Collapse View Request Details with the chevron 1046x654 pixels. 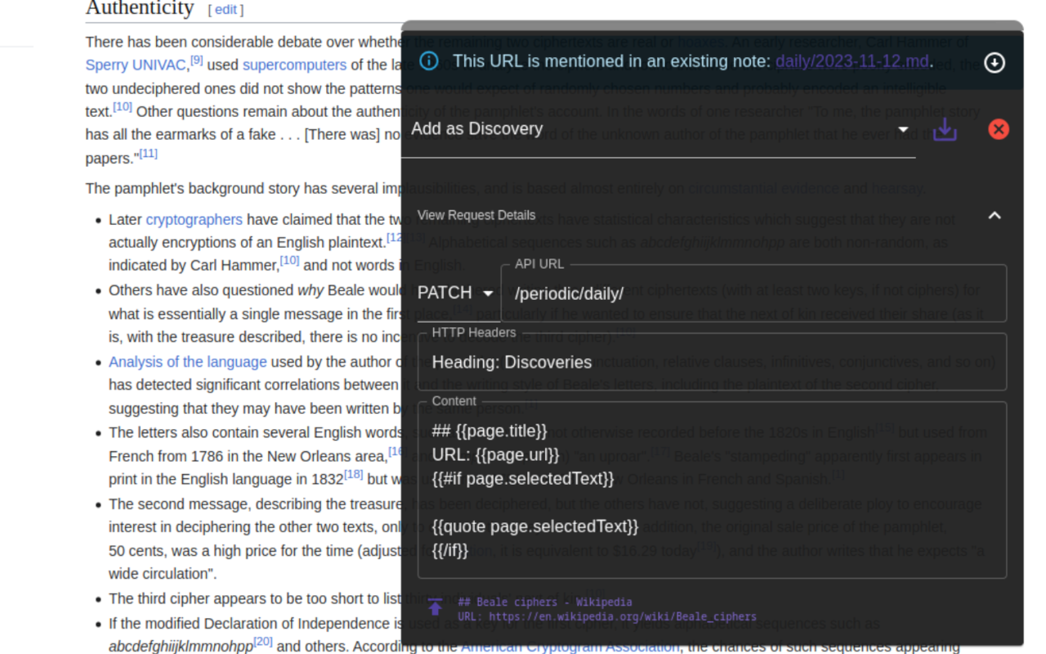click(x=995, y=216)
